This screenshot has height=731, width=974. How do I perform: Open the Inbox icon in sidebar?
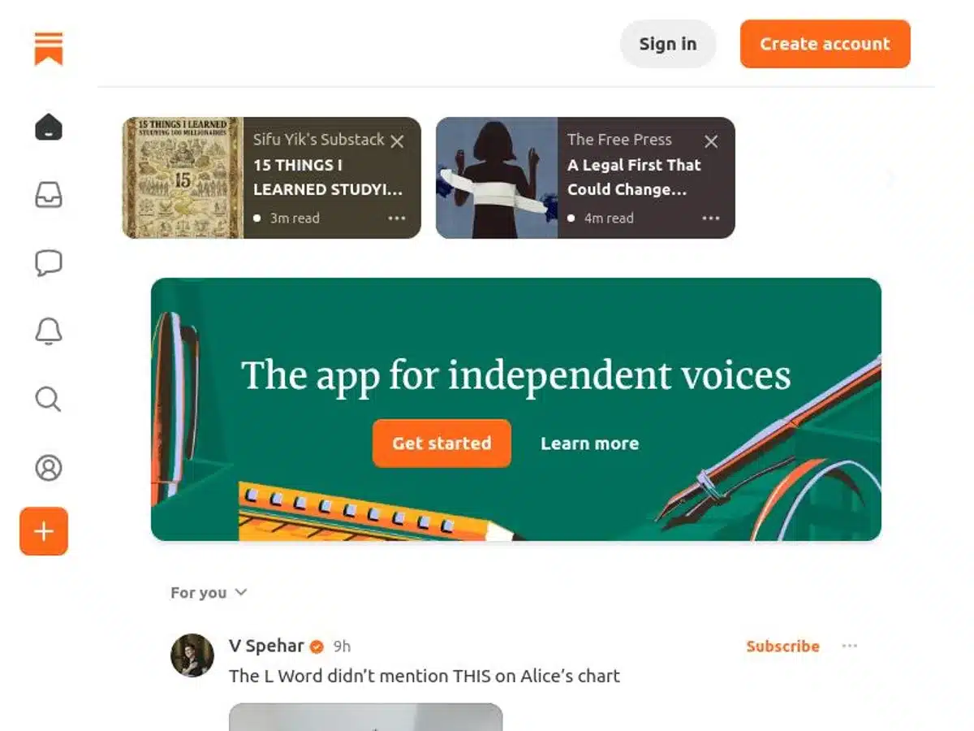pyautogui.click(x=49, y=196)
